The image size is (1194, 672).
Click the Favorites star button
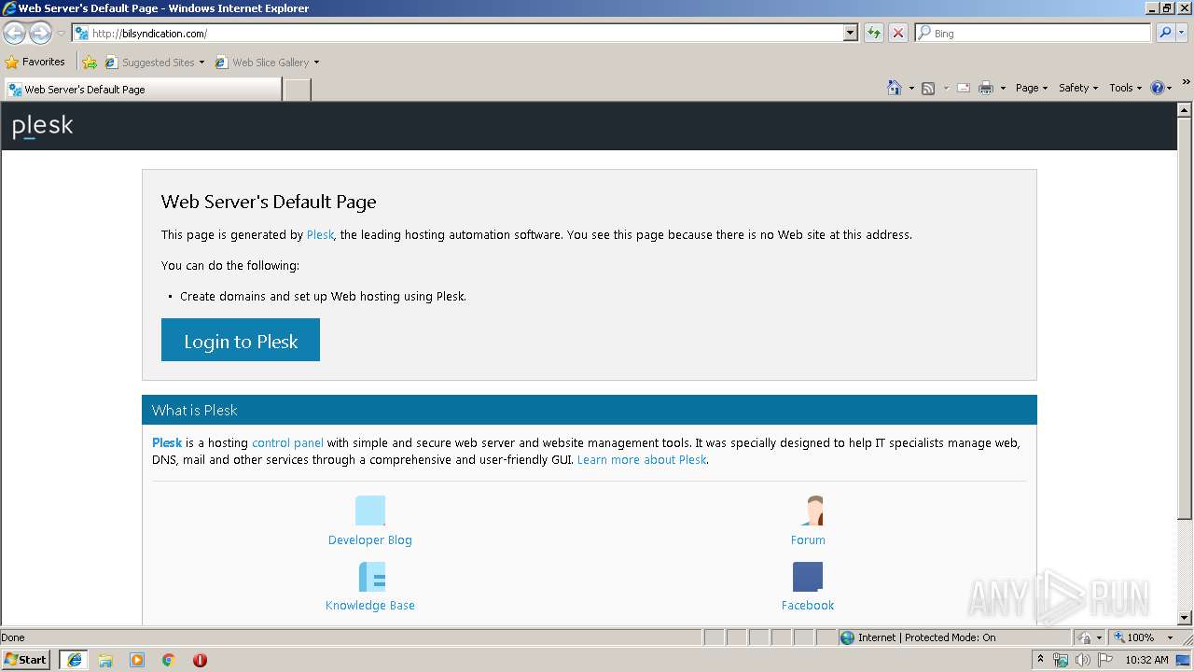[x=35, y=63]
